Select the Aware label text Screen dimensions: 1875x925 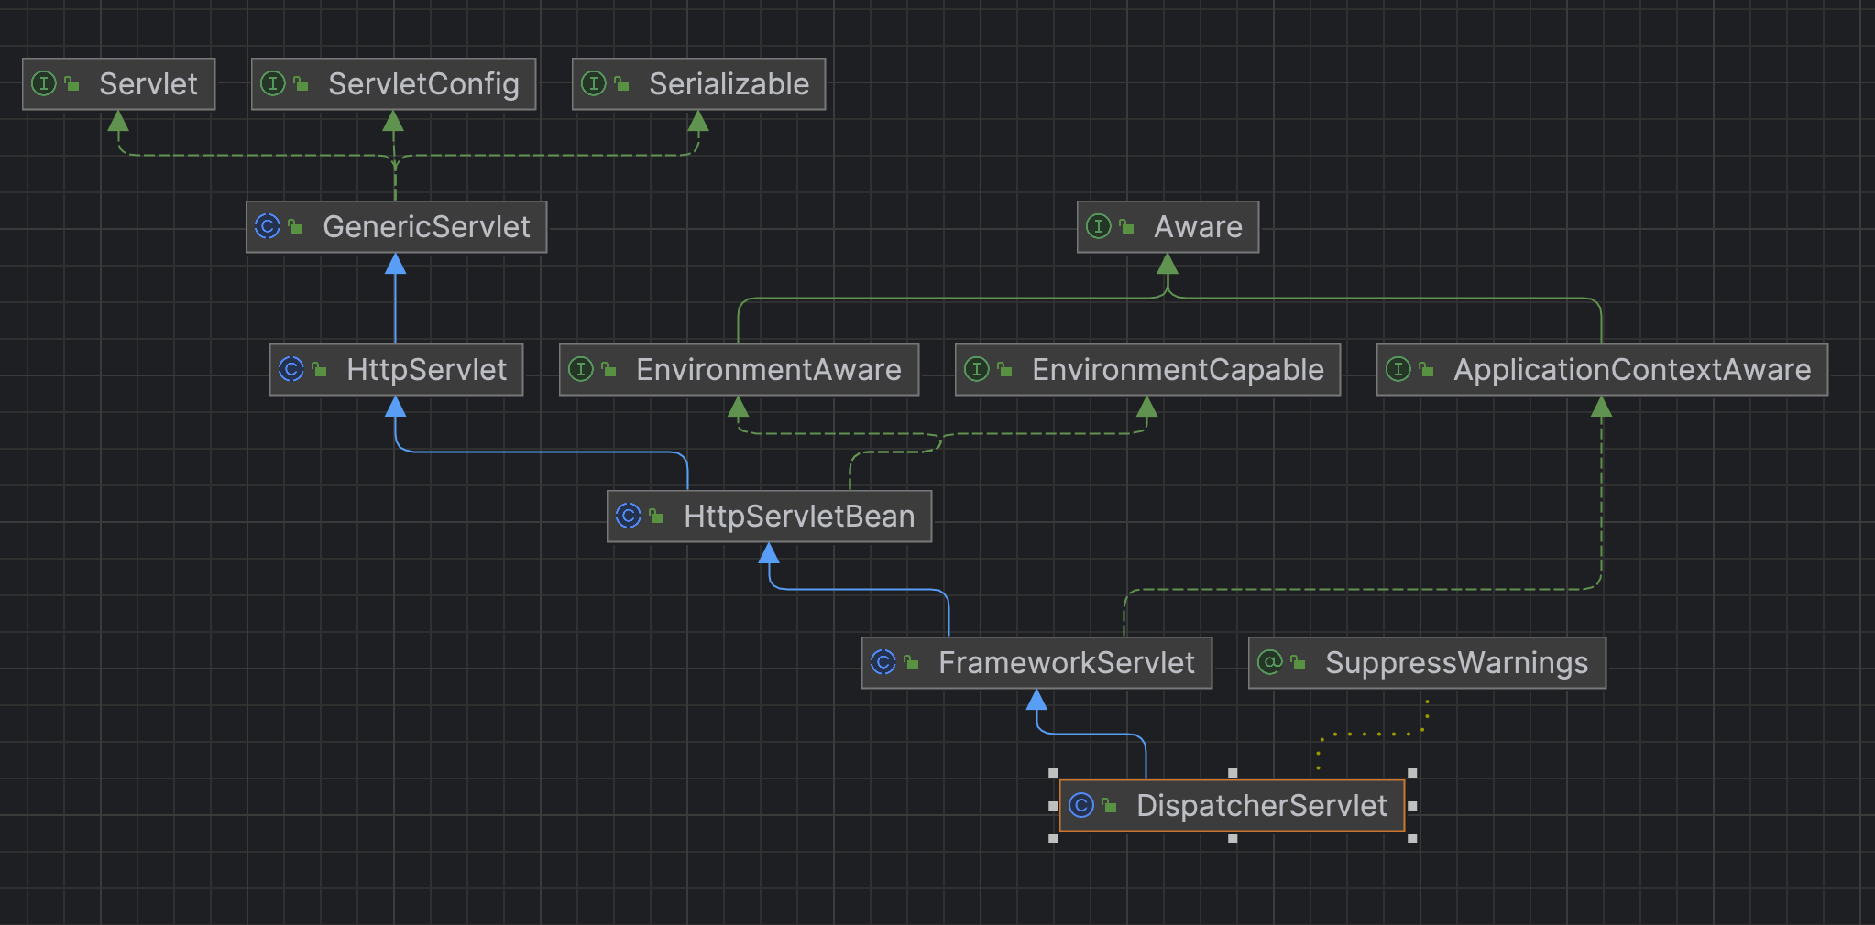1198,227
